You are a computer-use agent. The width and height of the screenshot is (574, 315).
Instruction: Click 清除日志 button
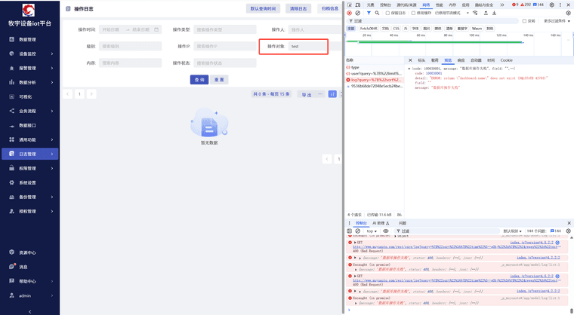tap(298, 8)
